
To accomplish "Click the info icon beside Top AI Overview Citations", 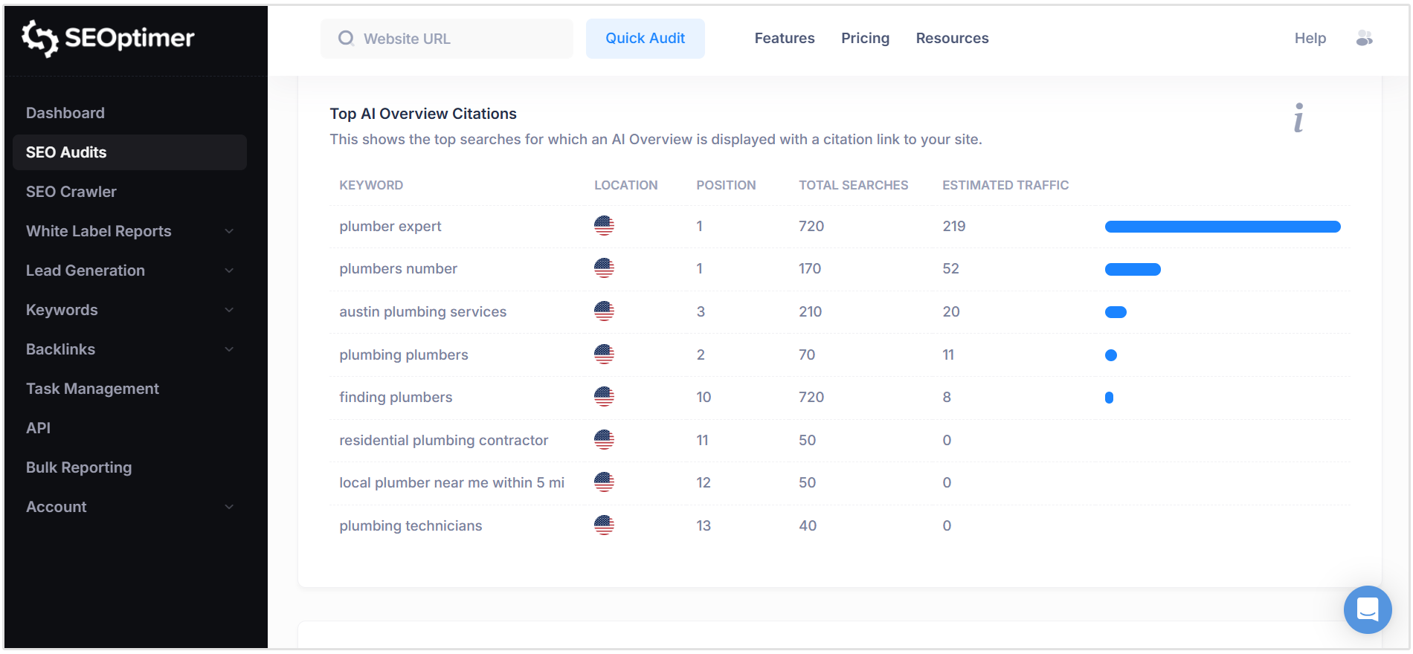I will click(1298, 117).
